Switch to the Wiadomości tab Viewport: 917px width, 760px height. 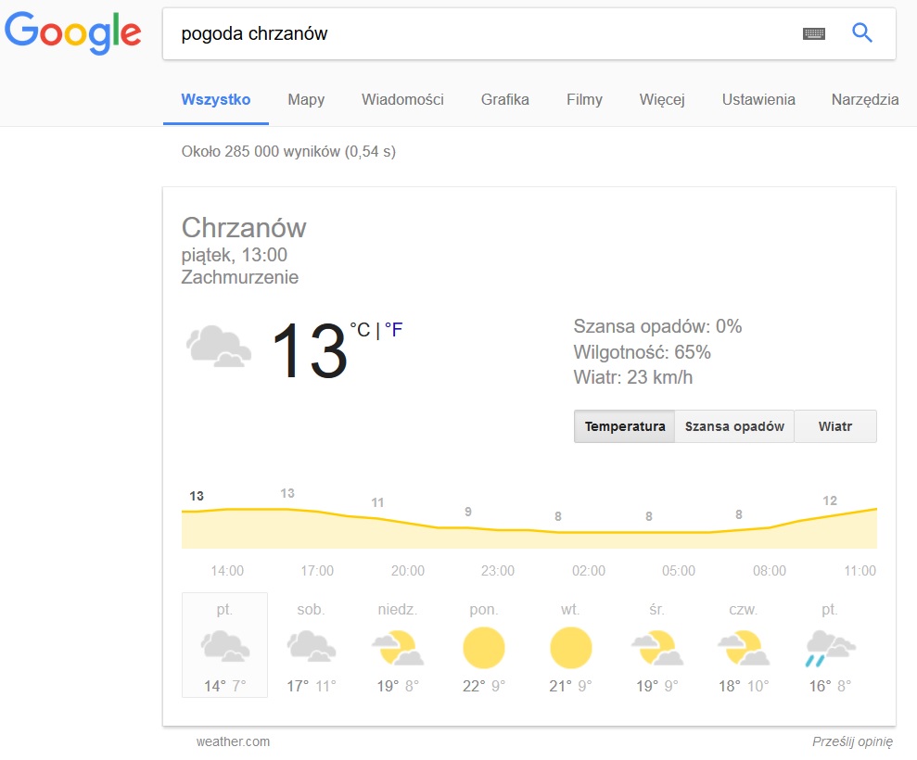pyautogui.click(x=402, y=99)
